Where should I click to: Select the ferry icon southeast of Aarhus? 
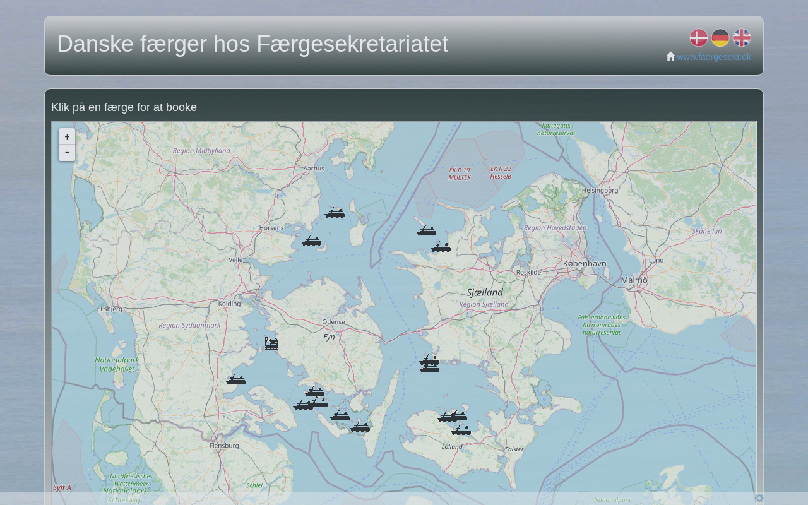coord(335,213)
